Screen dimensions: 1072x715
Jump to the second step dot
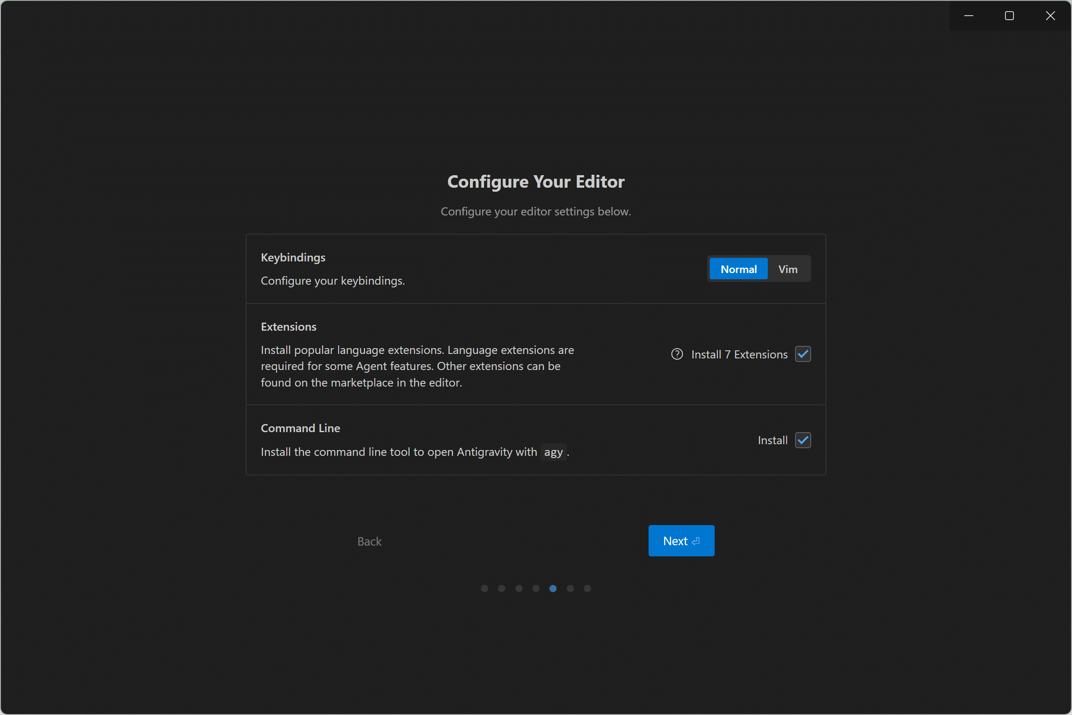click(501, 589)
